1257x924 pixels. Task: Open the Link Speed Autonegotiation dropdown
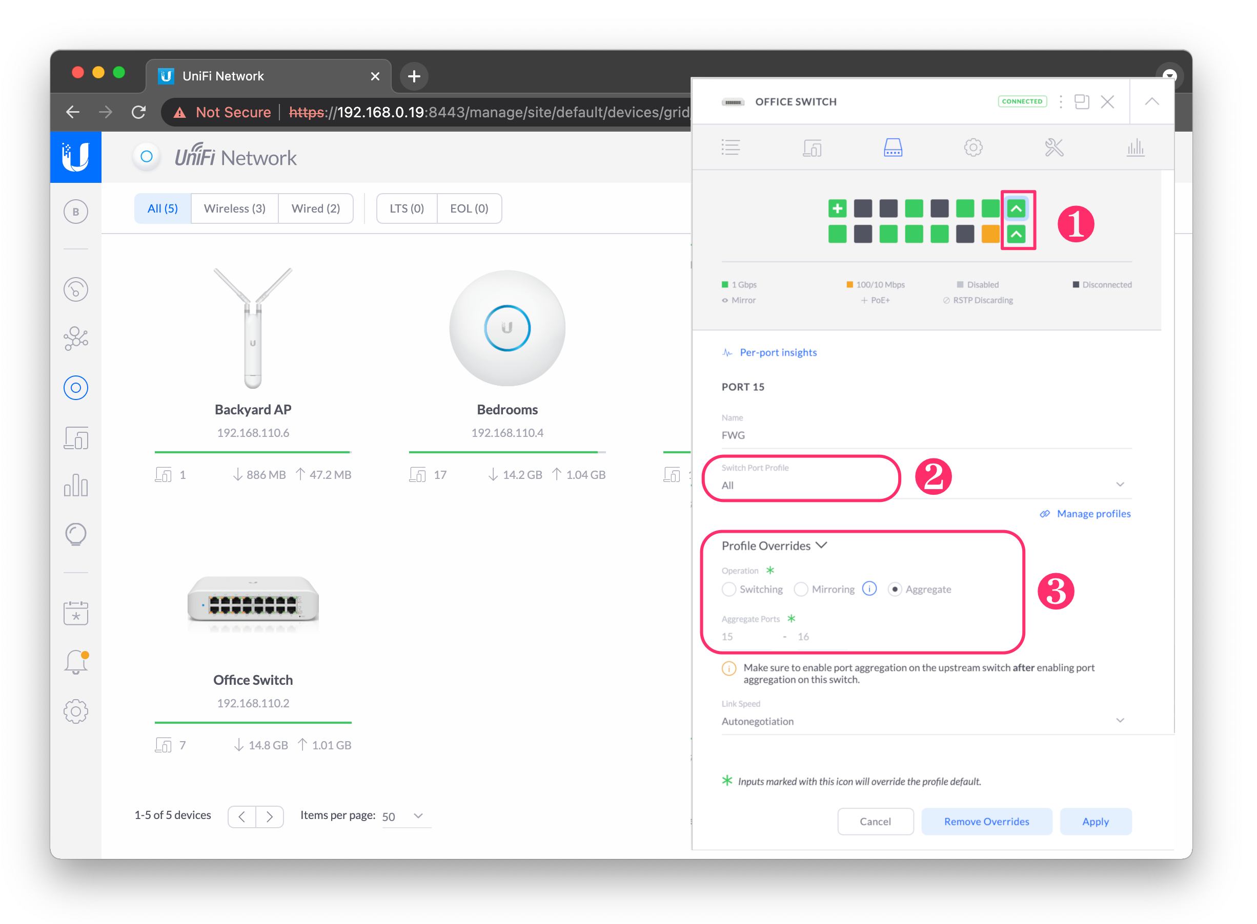click(x=926, y=721)
